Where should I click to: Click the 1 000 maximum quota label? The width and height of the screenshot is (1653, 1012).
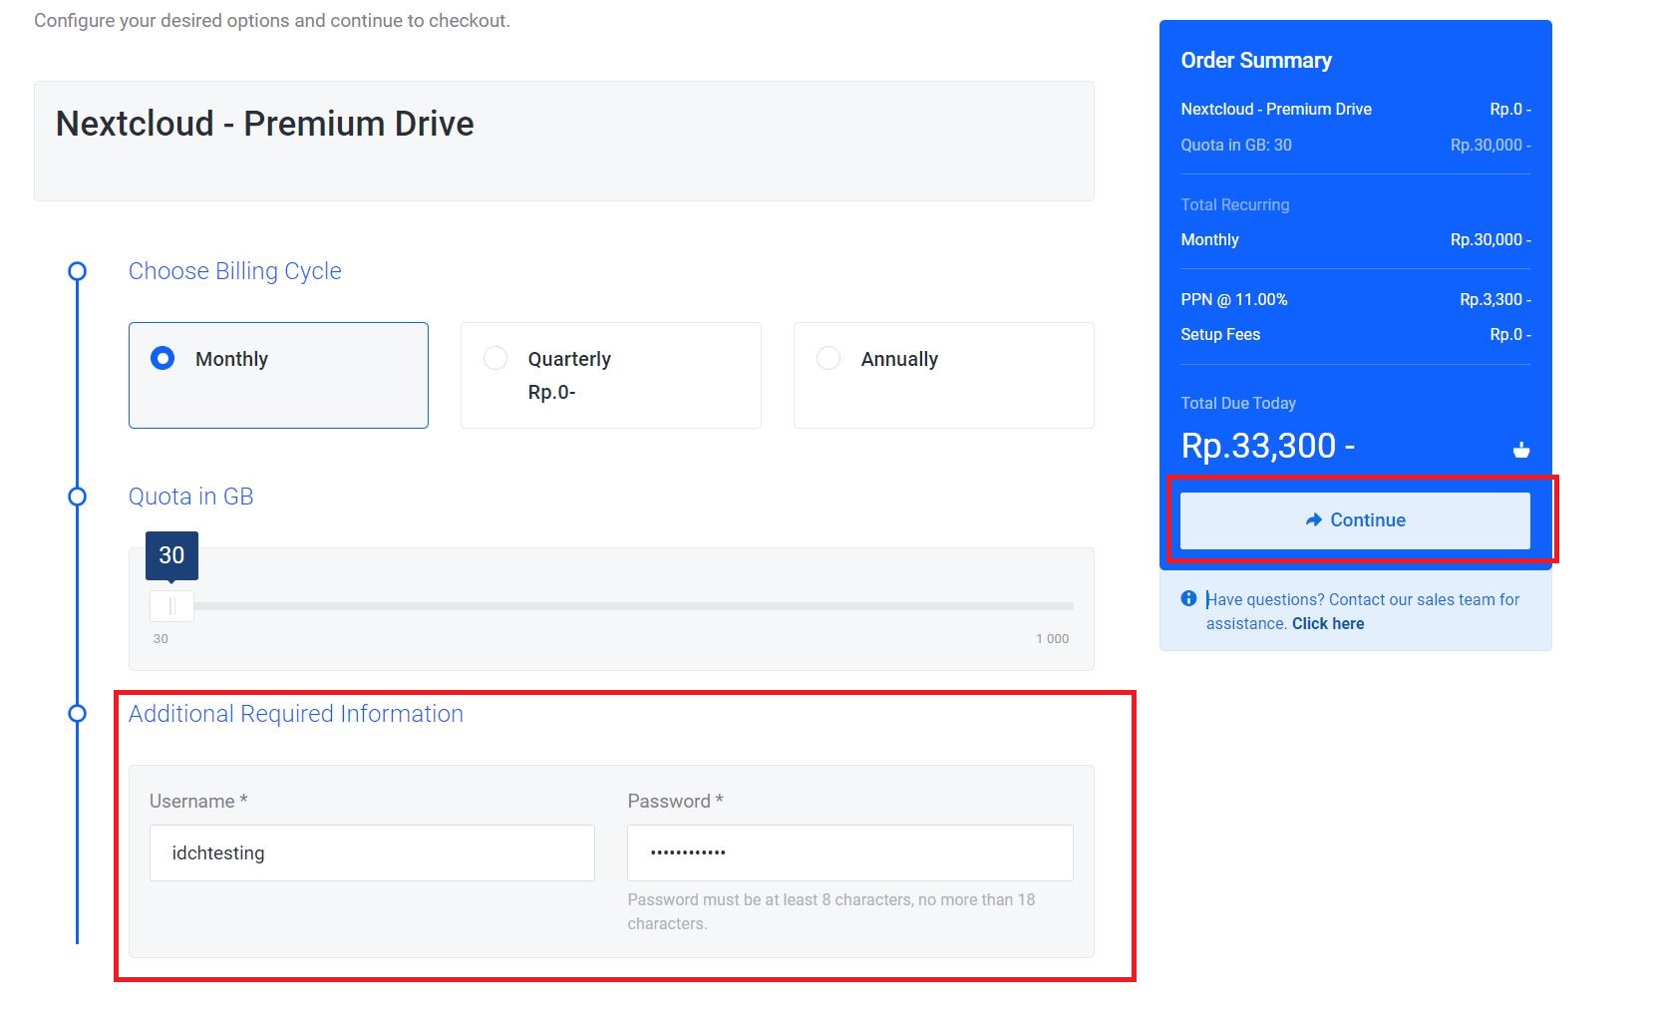tap(1051, 638)
